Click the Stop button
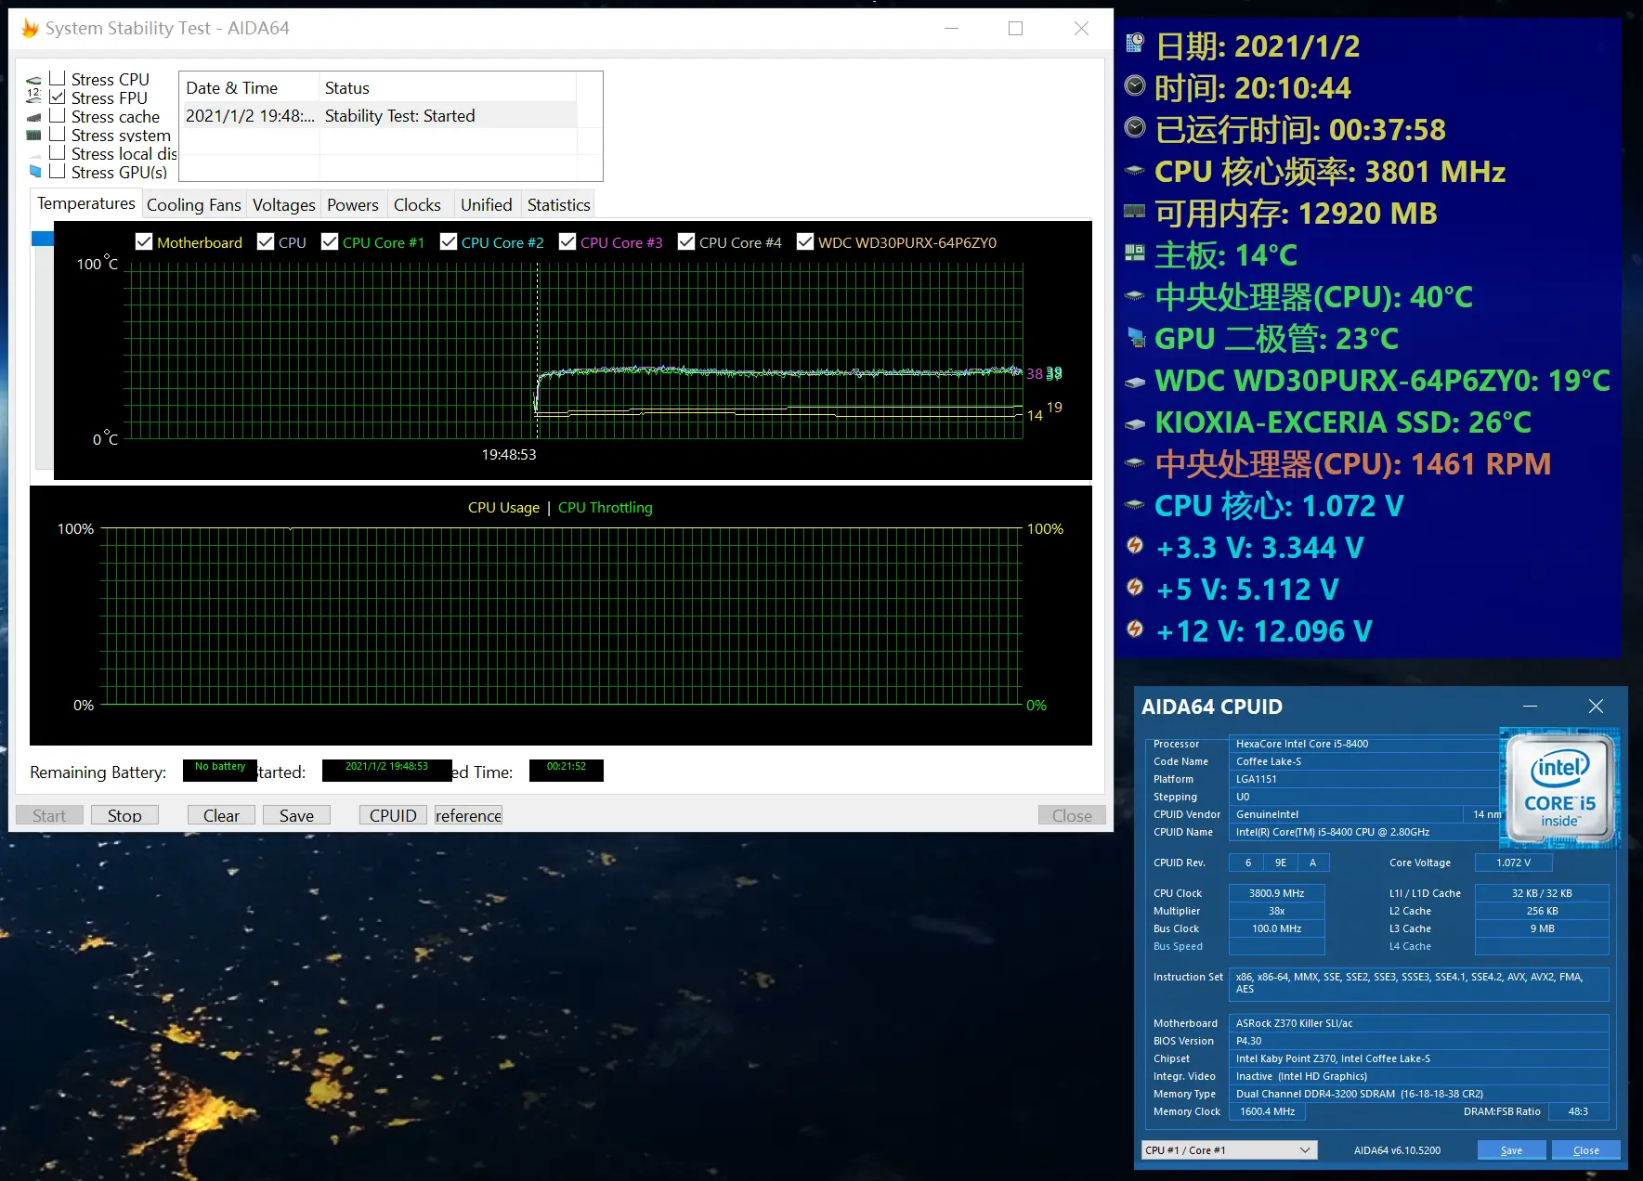This screenshot has width=1643, height=1181. [x=124, y=815]
